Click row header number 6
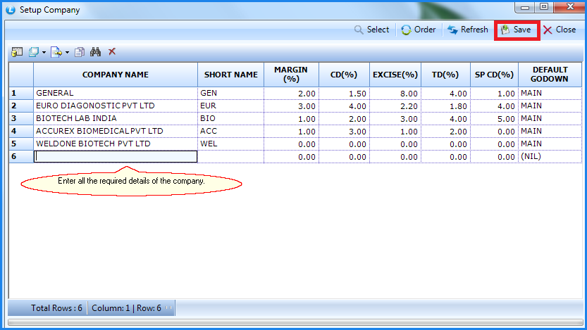587x330 pixels. tap(21, 157)
